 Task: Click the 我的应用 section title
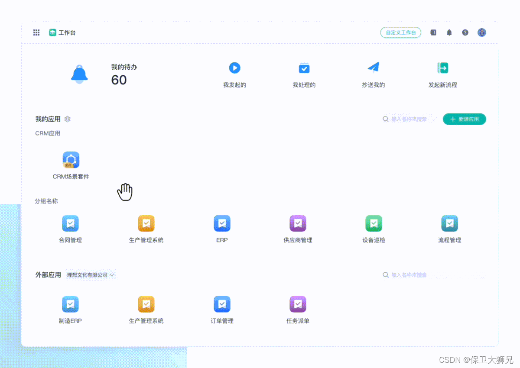tap(48, 119)
